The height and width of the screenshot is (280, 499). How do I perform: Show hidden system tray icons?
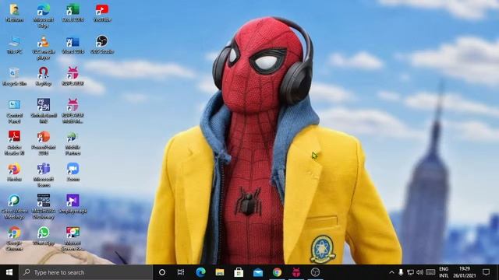[391, 272]
